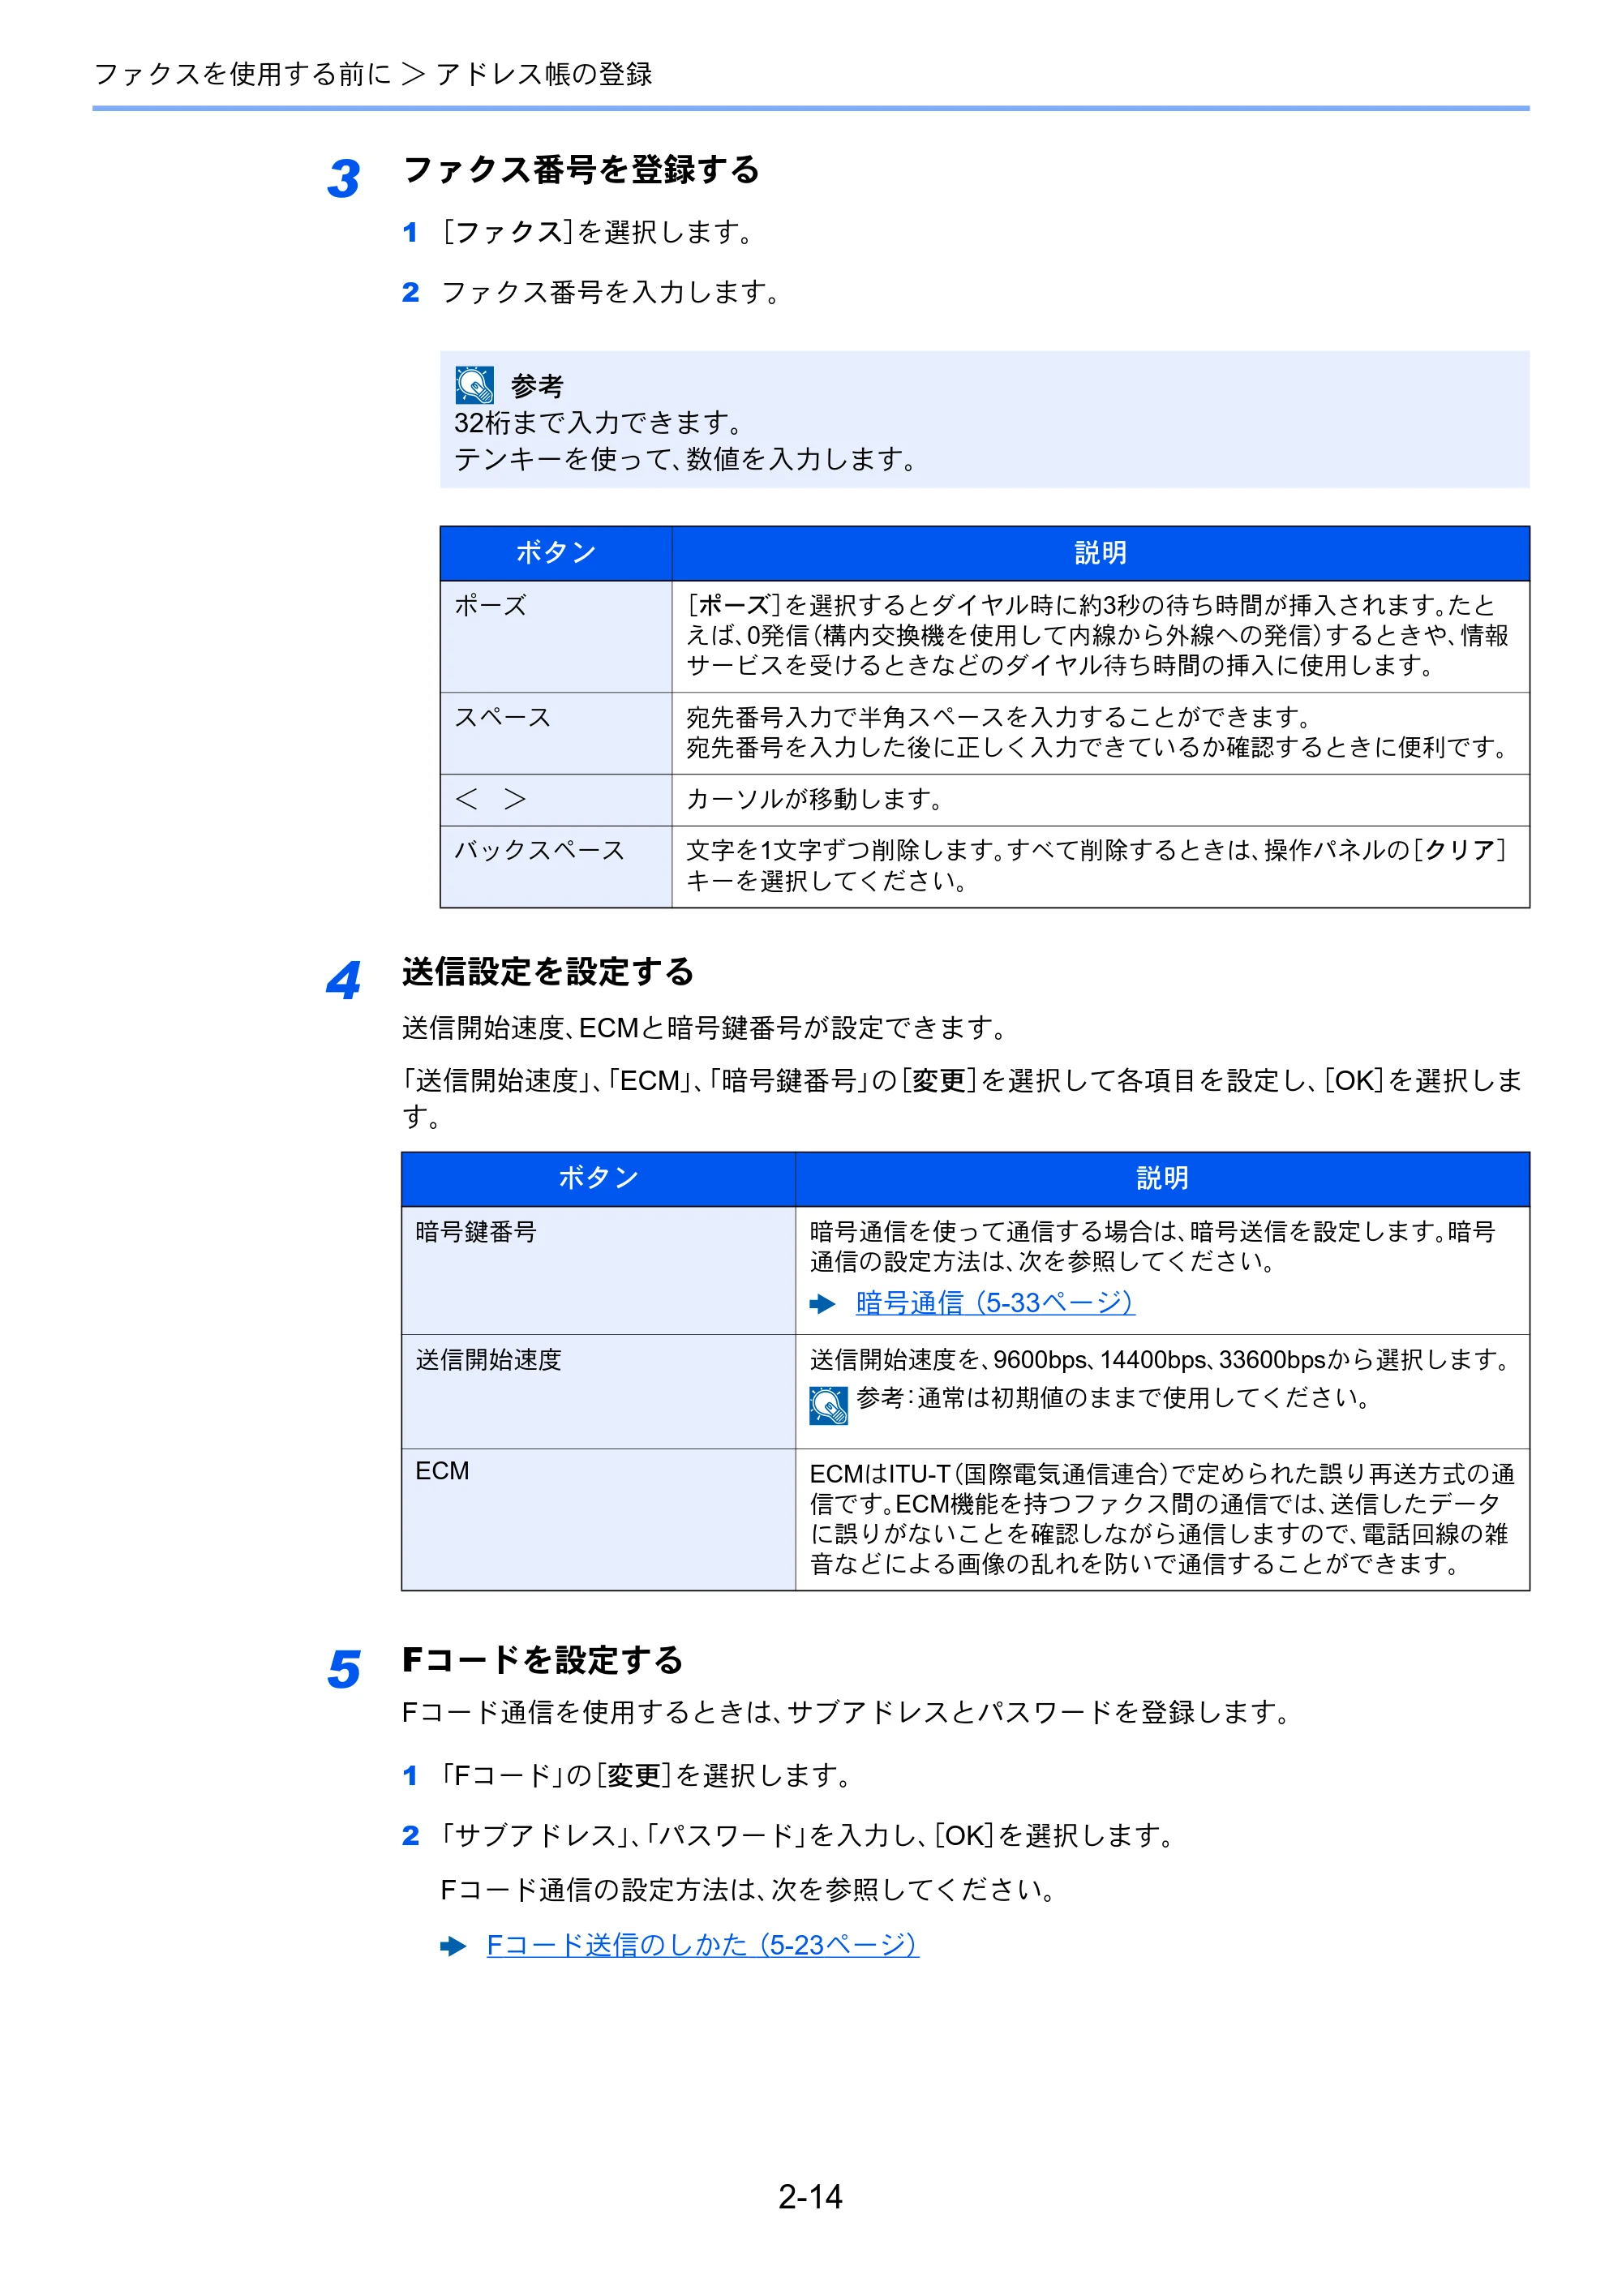Click the heading 送信設定を設定する
Viewport: 1622px width, 2296px height.
548,972
